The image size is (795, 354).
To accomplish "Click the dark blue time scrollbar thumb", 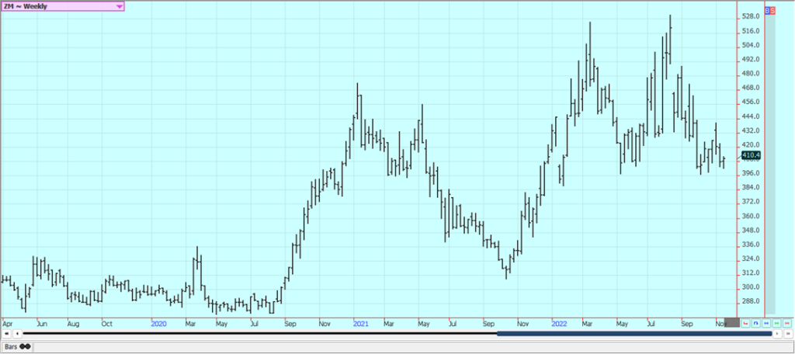I will pyautogui.click(x=634, y=334).
